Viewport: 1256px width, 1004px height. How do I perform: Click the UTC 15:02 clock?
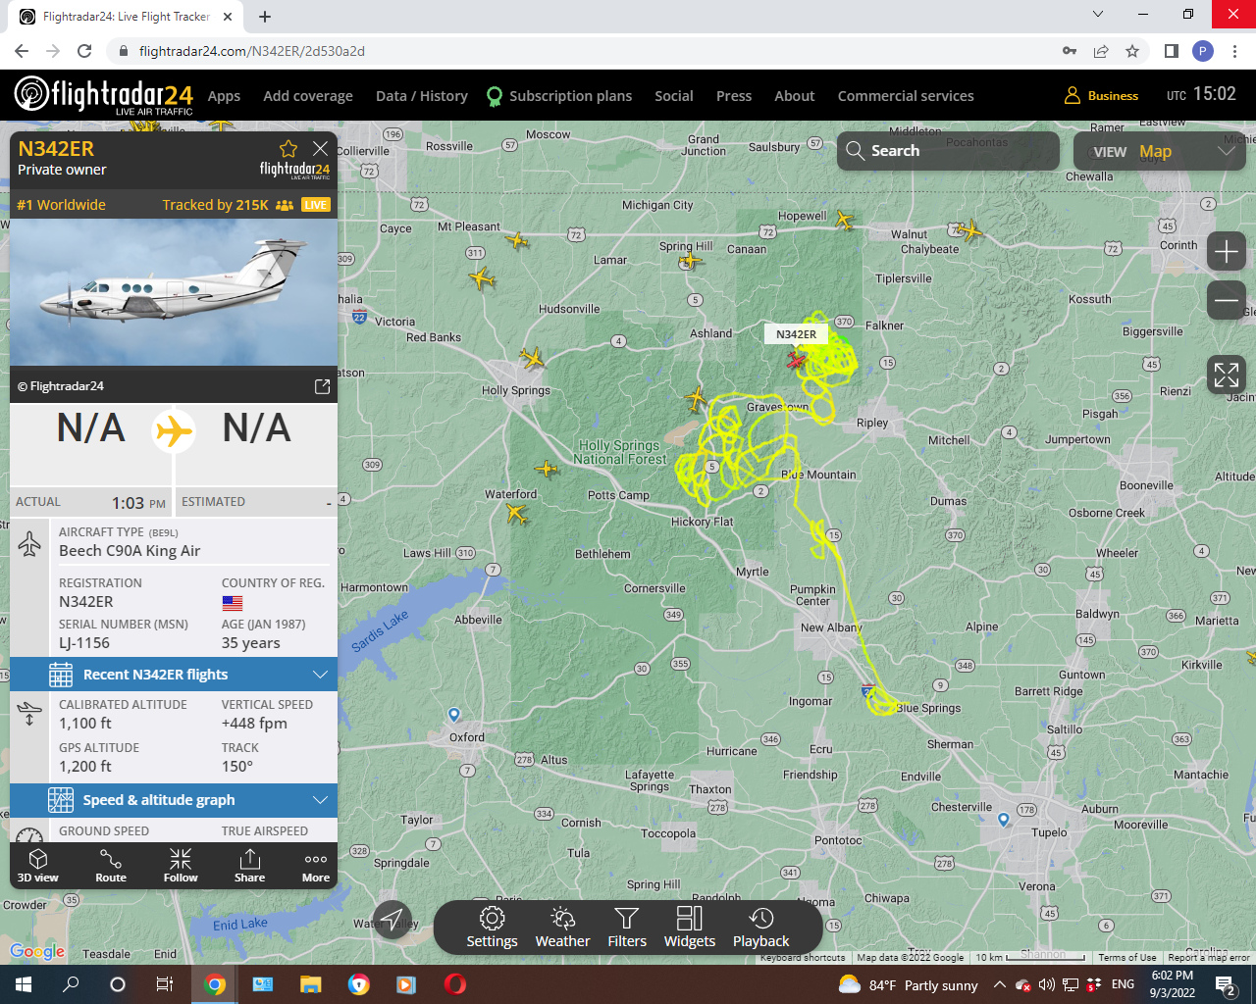[x=1201, y=94]
